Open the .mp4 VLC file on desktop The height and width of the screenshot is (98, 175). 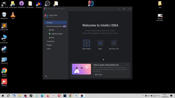[x=13, y=16]
